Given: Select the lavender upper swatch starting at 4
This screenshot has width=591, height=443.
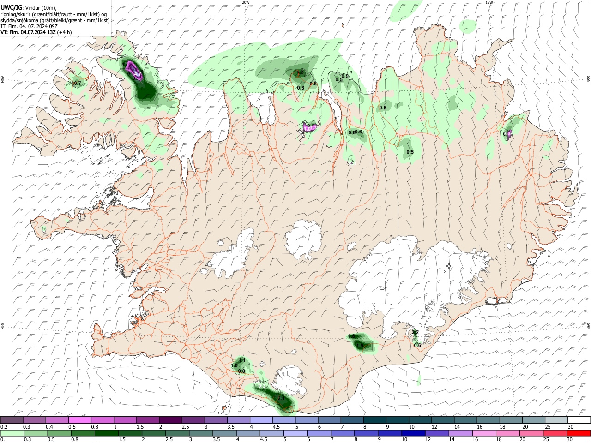Looking at the screenshot, I should pyautogui.click(x=261, y=420).
